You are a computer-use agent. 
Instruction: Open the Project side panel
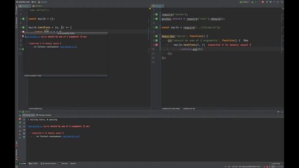click(16, 10)
